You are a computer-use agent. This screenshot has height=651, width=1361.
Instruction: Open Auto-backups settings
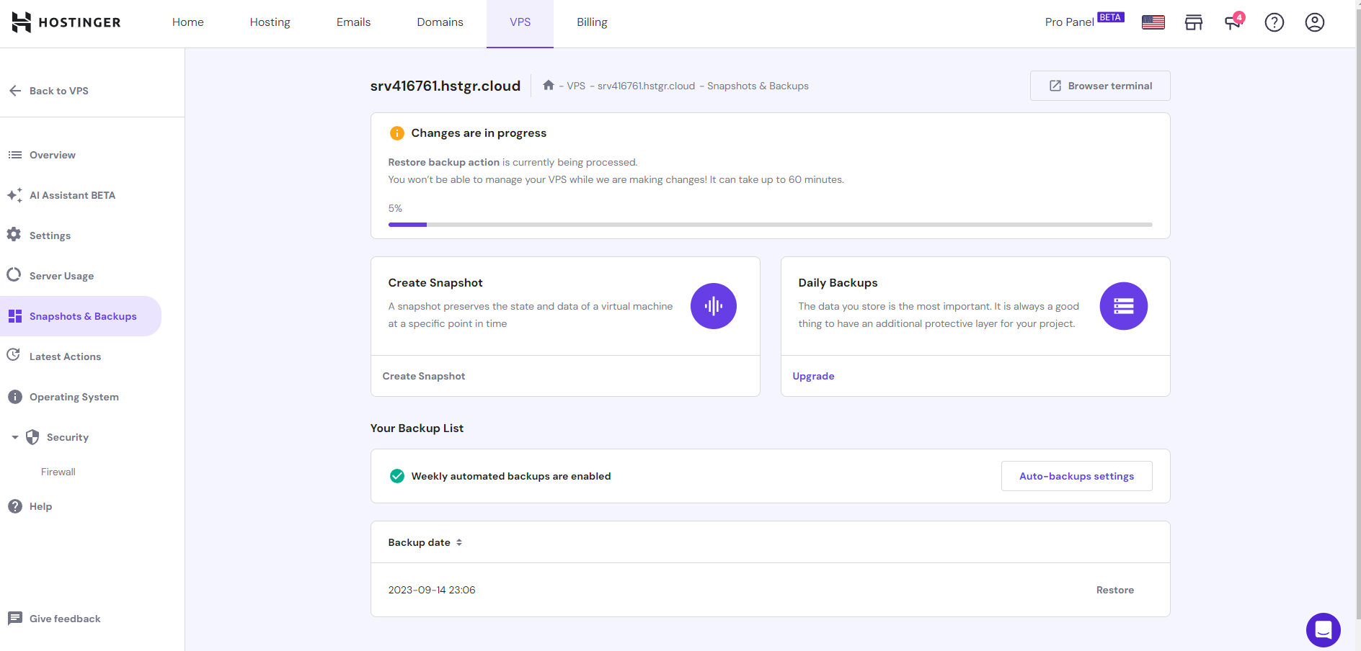(1077, 476)
